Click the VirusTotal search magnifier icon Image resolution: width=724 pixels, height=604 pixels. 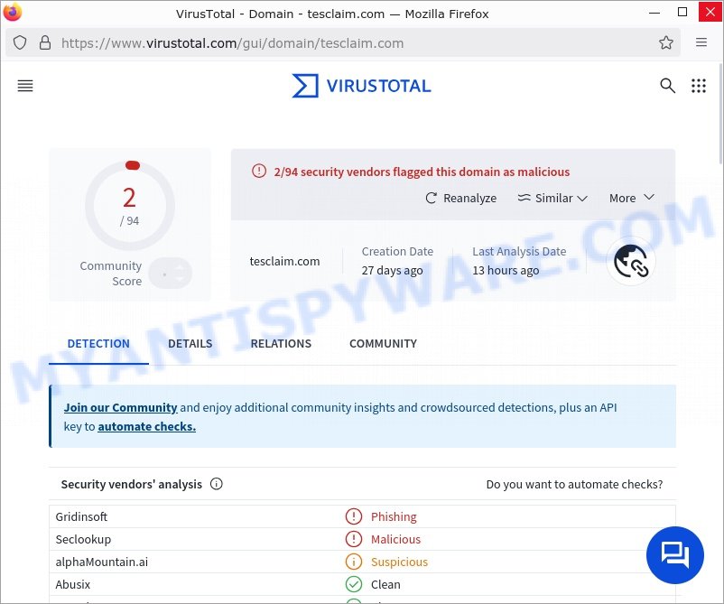(x=667, y=86)
